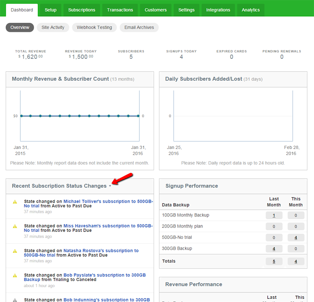Open Bob Payslate's subscription to 300GB Backup
Image resolution: width=314 pixels, height=302 pixels.
coord(85,277)
